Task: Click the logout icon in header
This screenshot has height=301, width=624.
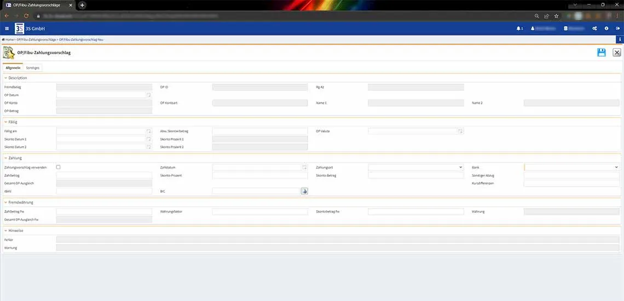Action: (x=618, y=28)
